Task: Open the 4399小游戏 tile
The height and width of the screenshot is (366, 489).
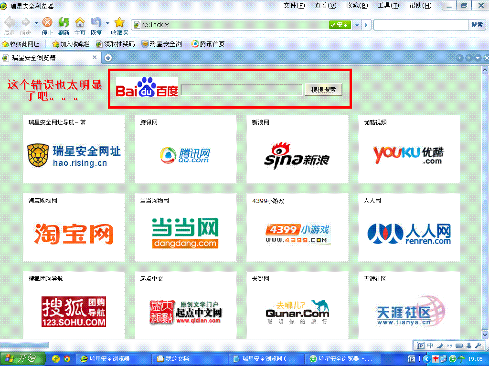Action: click(x=297, y=227)
